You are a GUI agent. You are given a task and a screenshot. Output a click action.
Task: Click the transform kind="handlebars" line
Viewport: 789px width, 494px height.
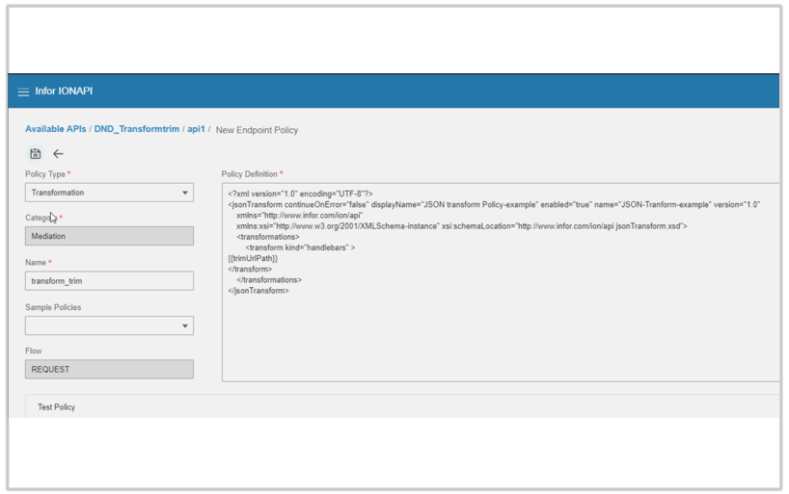pyautogui.click(x=300, y=247)
